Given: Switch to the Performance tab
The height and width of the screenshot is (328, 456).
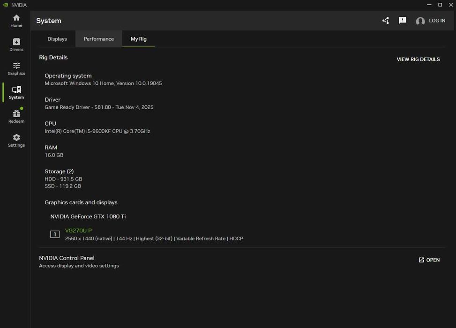Looking at the screenshot, I should (99, 39).
